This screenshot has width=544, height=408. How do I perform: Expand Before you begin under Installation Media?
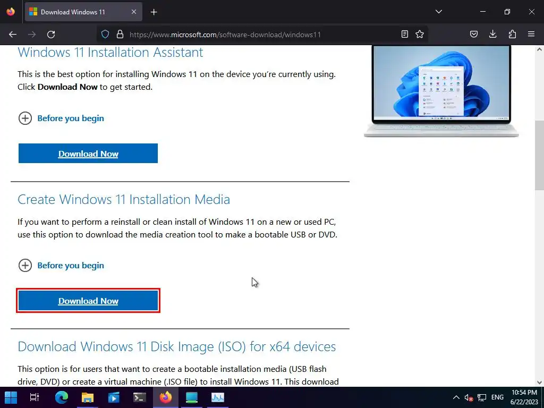(61, 266)
